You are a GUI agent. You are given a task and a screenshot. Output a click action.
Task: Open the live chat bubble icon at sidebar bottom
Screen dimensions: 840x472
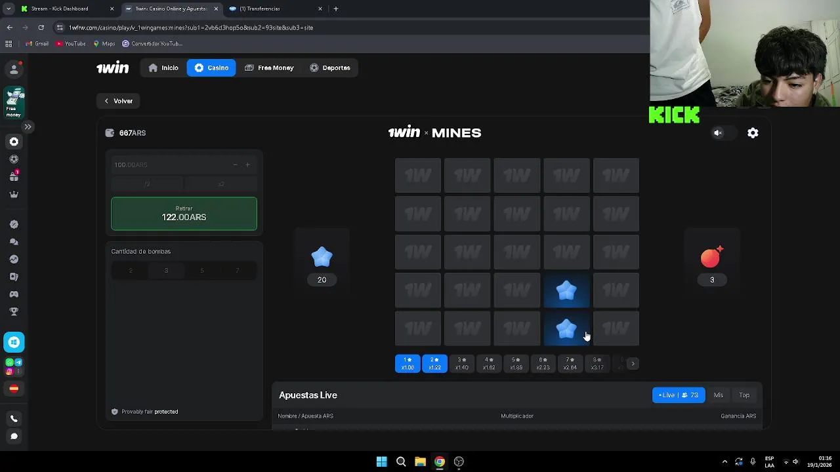point(14,436)
